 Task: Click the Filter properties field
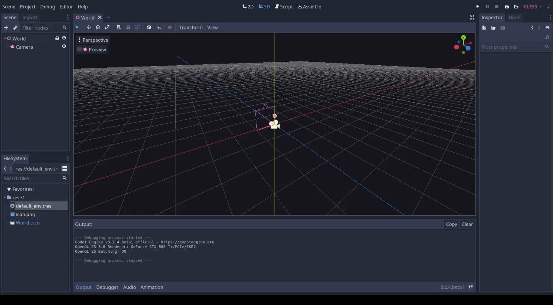coord(516,47)
